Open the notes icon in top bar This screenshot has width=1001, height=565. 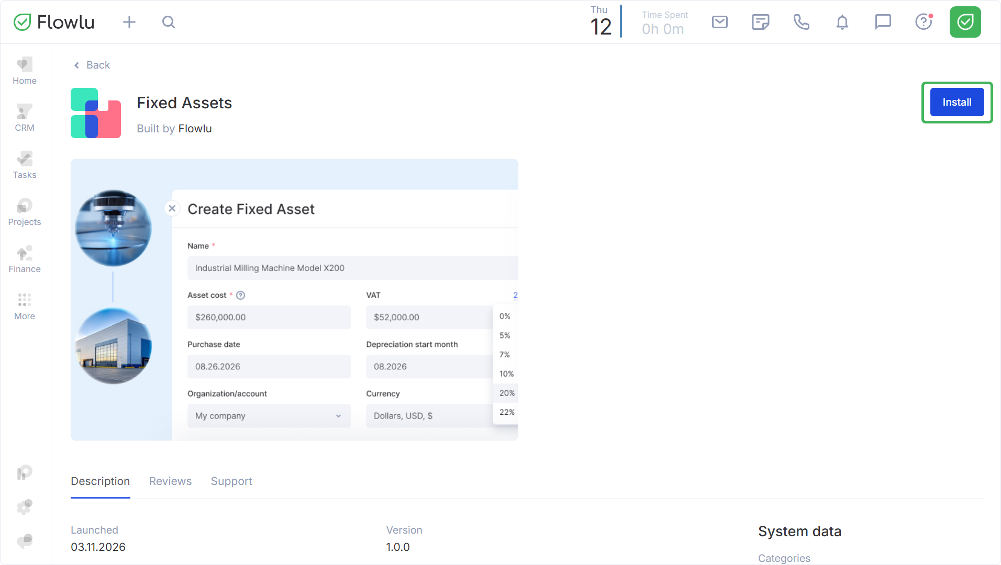click(x=760, y=22)
